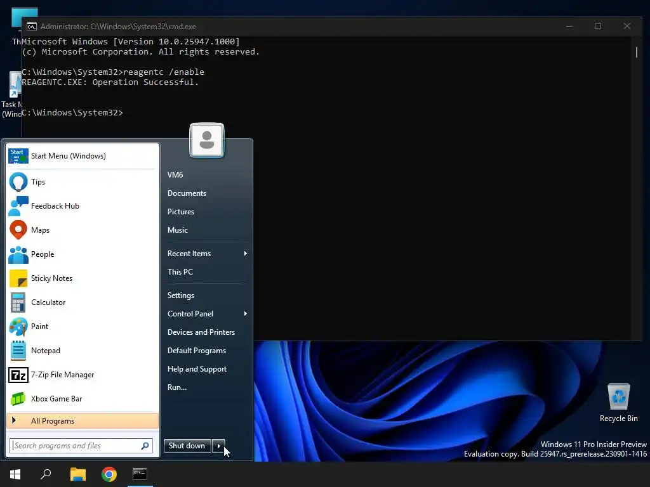
Task: Close the Administrator cmd.exe window
Action: [627, 26]
